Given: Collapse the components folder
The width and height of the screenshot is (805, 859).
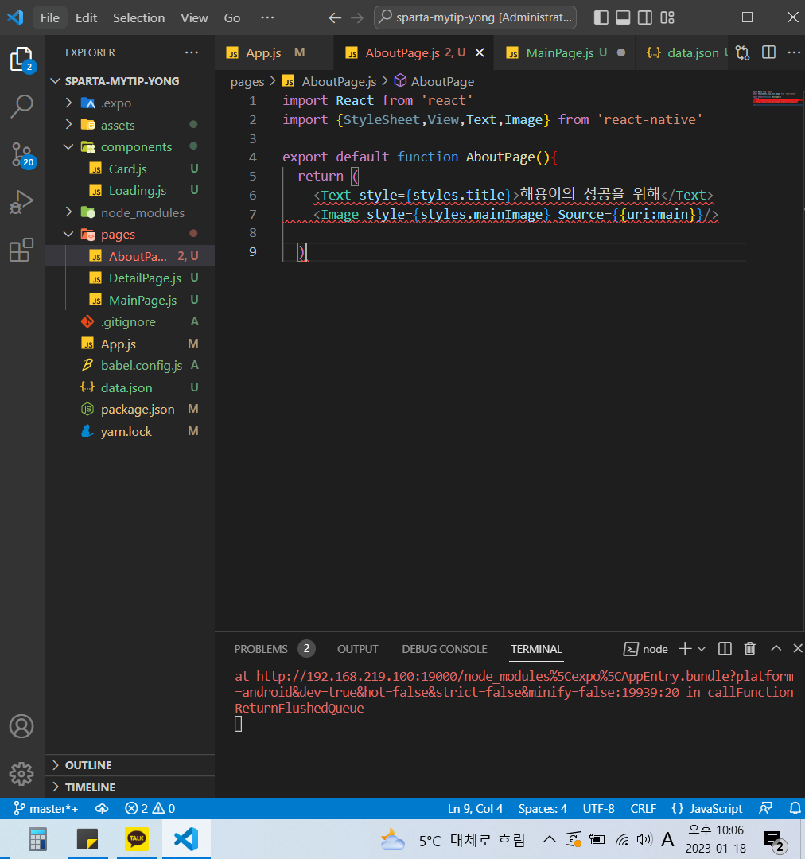Looking at the screenshot, I should tap(130, 147).
